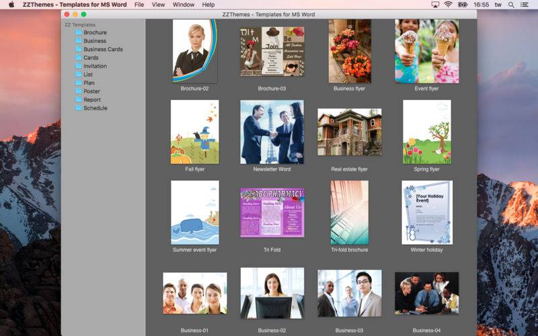
Task: Select the Cards folder icon
Action: click(79, 57)
